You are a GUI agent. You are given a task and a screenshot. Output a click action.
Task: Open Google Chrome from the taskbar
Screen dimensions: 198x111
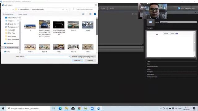click(79, 108)
